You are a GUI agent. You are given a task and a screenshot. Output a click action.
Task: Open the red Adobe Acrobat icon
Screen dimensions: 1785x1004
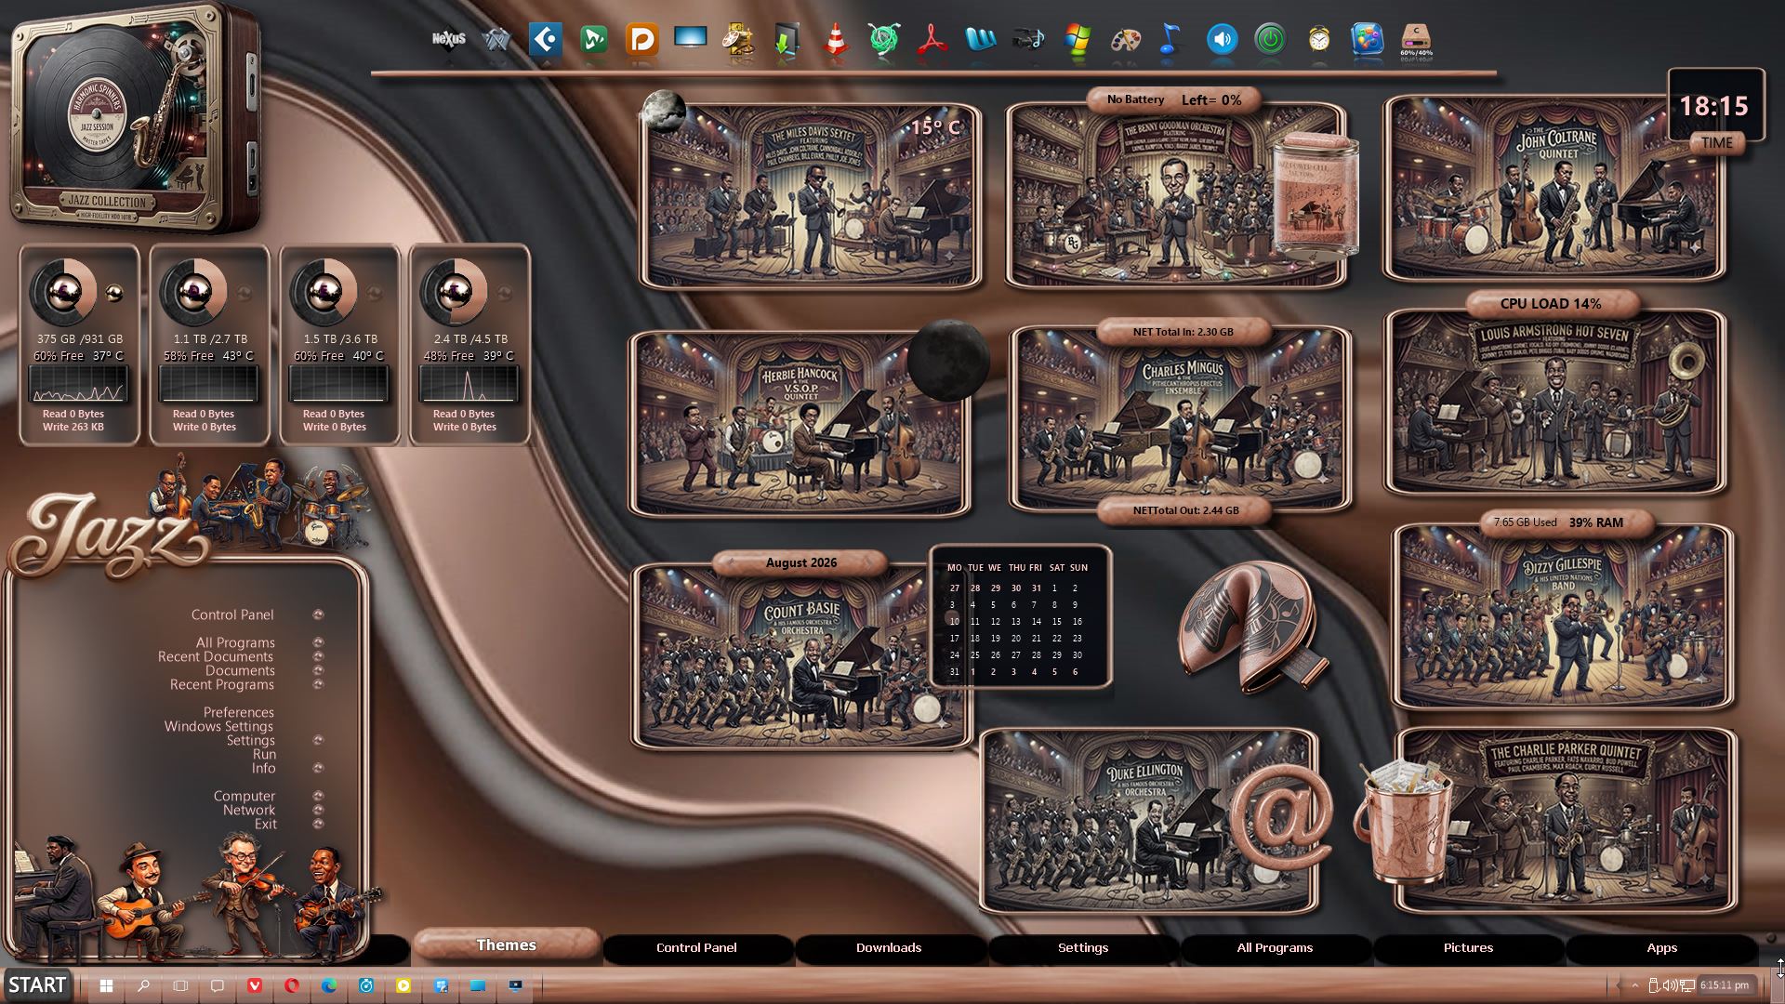(932, 40)
